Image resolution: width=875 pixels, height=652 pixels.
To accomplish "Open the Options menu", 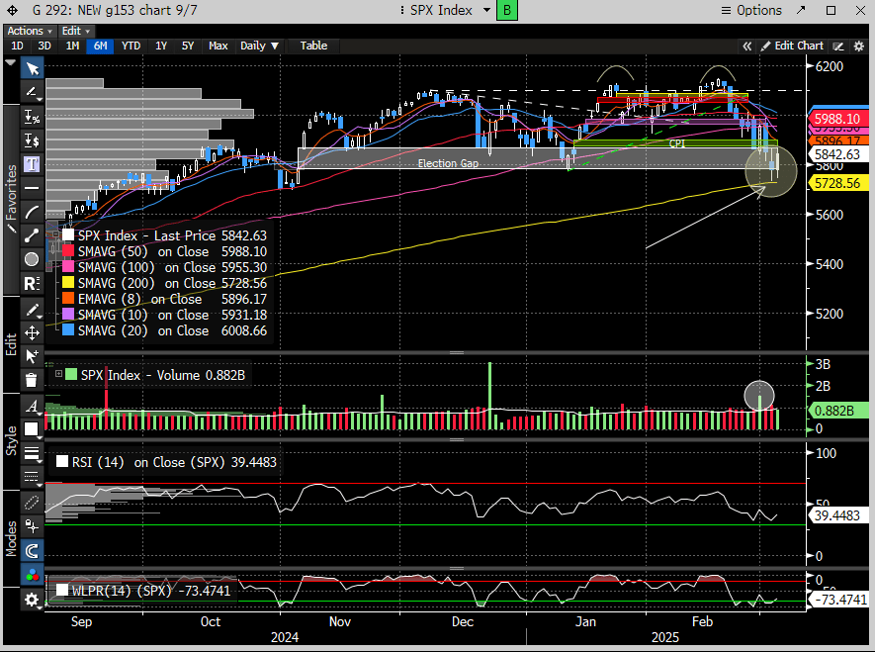I will click(x=751, y=10).
